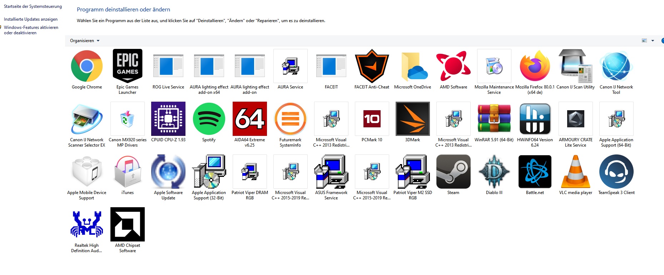This screenshot has width=664, height=275.
Task: Select Canon IJ Scan Utility icon
Action: tap(576, 66)
